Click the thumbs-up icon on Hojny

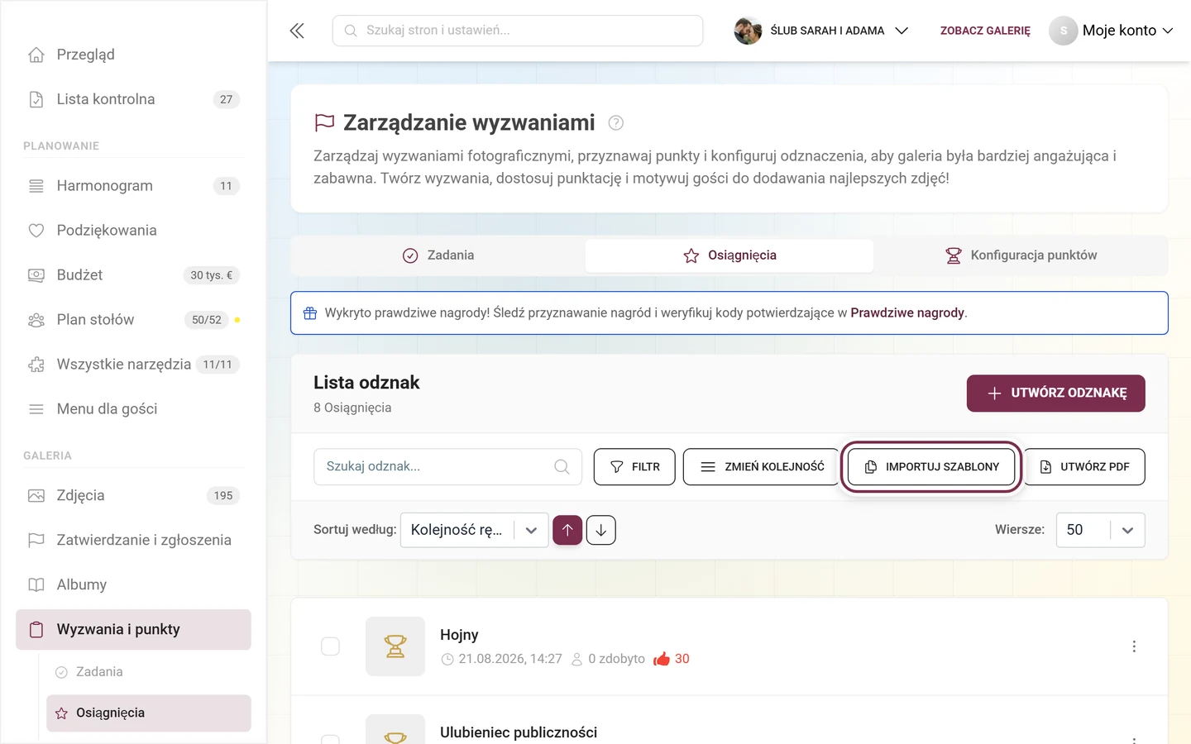(662, 659)
